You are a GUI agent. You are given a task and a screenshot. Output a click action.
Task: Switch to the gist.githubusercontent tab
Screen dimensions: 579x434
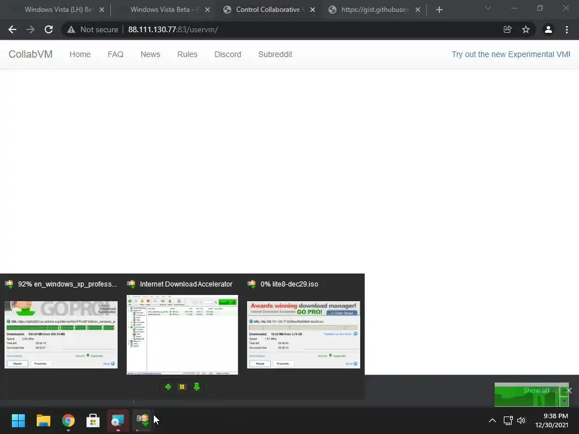click(x=374, y=10)
